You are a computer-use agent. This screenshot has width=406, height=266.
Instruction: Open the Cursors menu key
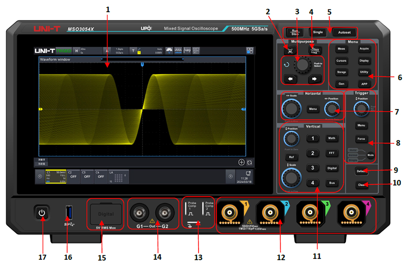[341, 60]
